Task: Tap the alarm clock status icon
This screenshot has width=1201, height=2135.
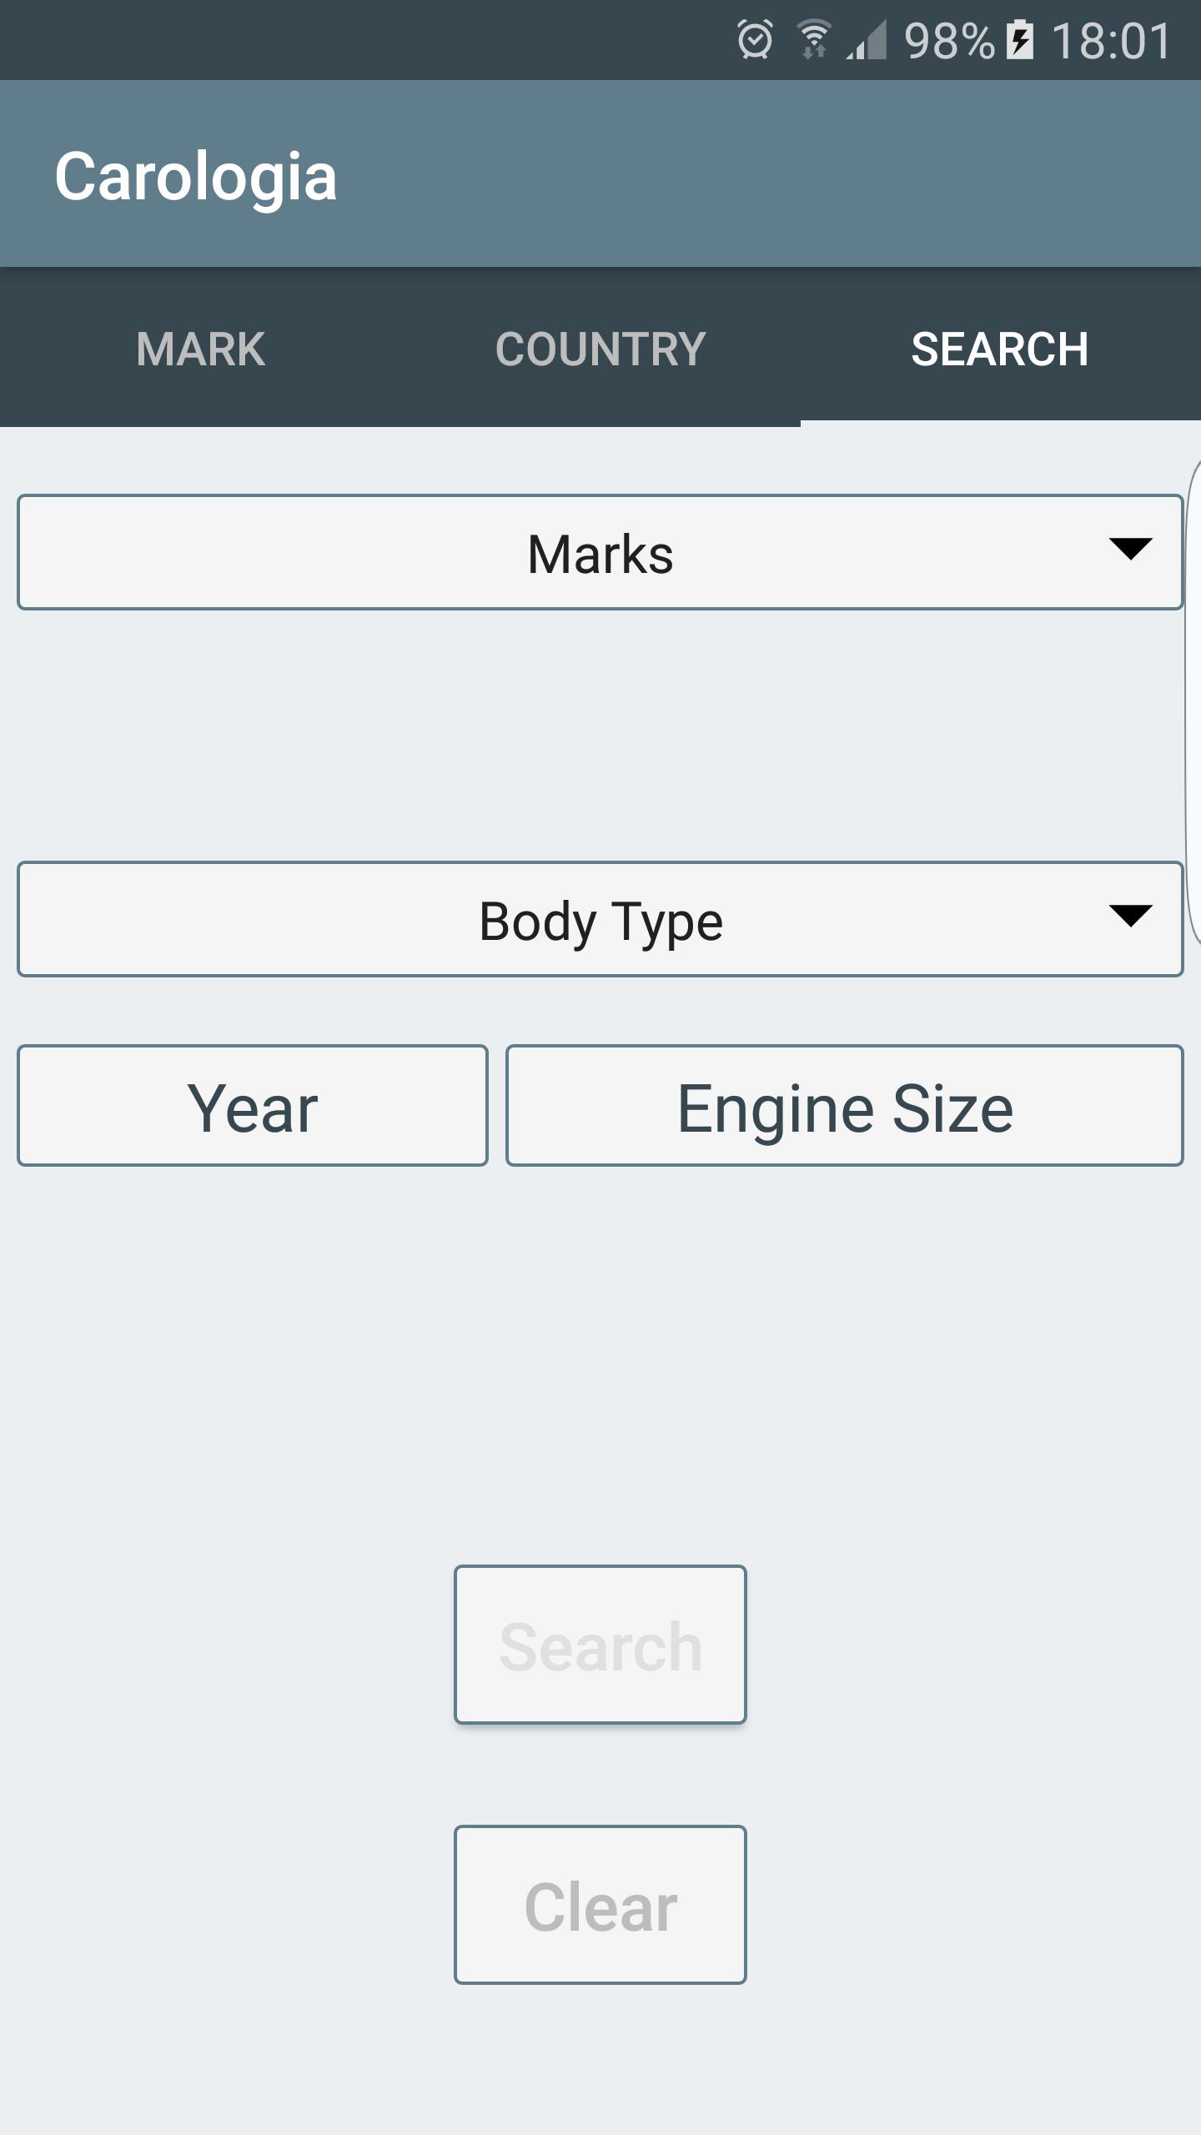Action: tap(755, 40)
